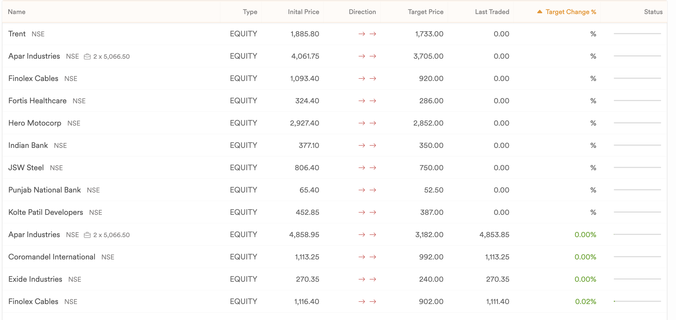Select NSE label beside Kolte Patil Developers
The height and width of the screenshot is (320, 676).
point(96,213)
